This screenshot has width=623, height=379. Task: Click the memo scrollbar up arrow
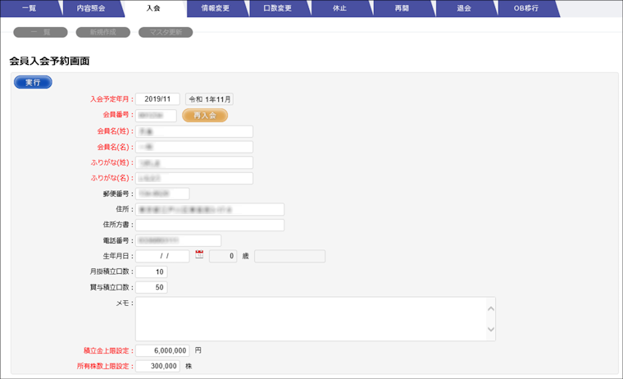pyautogui.click(x=490, y=308)
